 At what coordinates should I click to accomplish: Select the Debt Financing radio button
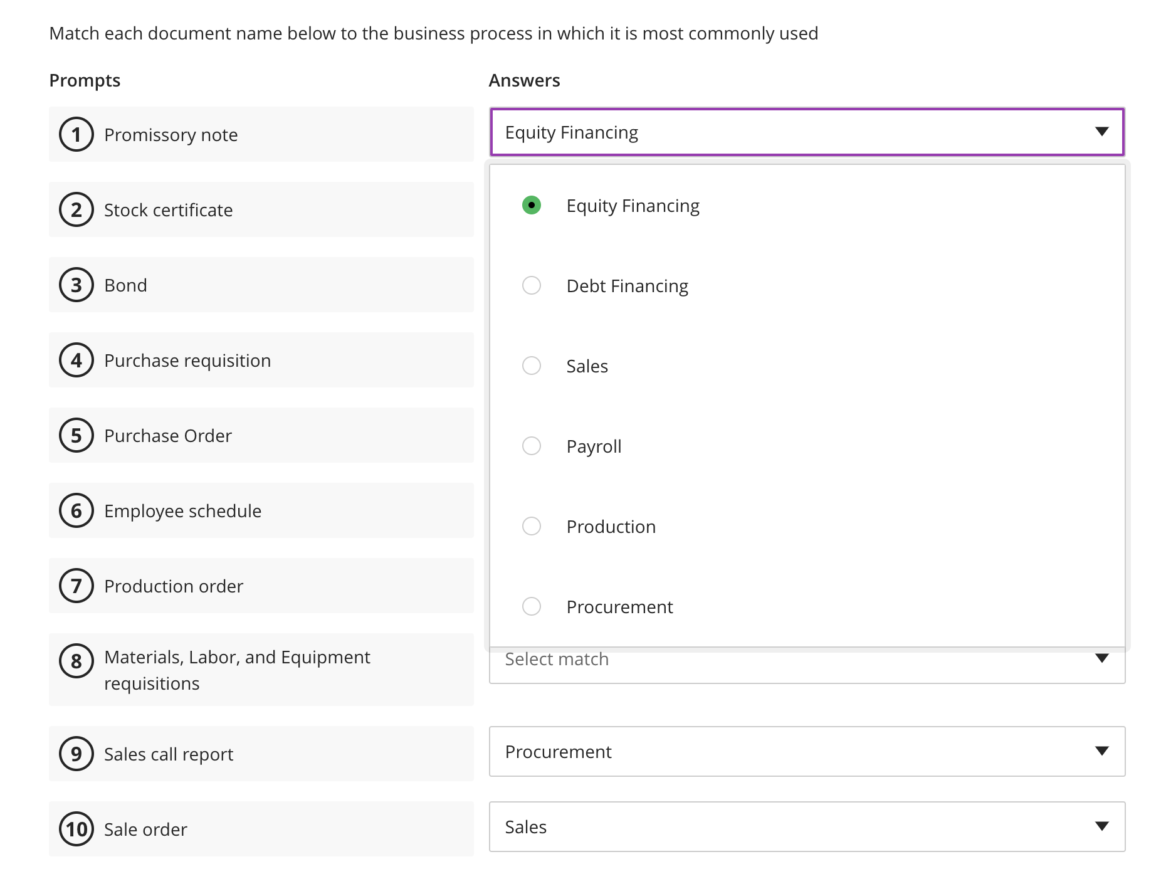click(x=531, y=285)
